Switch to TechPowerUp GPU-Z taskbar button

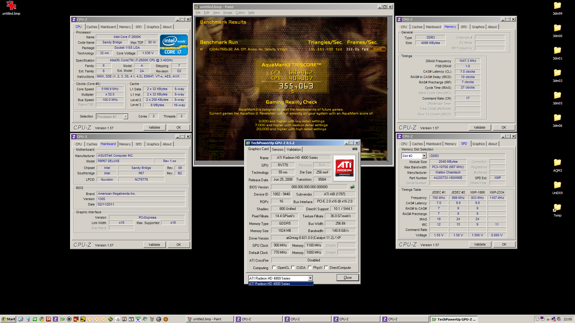[x=454, y=319]
